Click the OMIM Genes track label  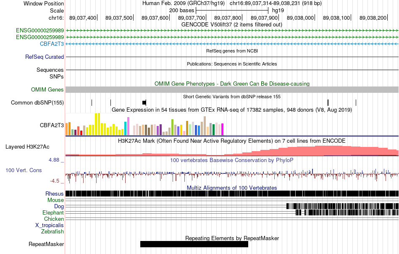click(x=47, y=89)
